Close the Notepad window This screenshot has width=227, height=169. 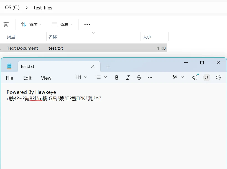tap(218, 63)
